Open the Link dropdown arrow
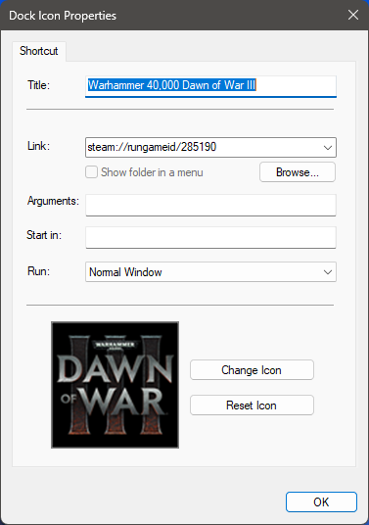The image size is (369, 525). (x=328, y=147)
